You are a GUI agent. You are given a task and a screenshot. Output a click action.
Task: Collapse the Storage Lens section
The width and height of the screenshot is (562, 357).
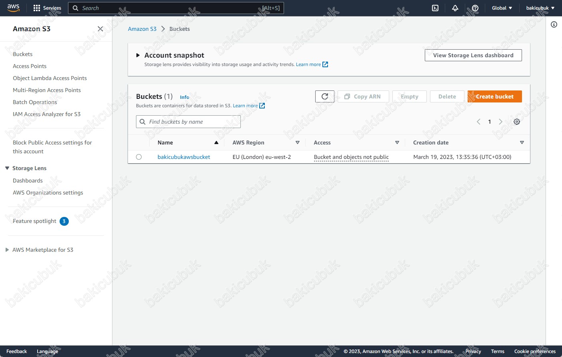point(7,168)
